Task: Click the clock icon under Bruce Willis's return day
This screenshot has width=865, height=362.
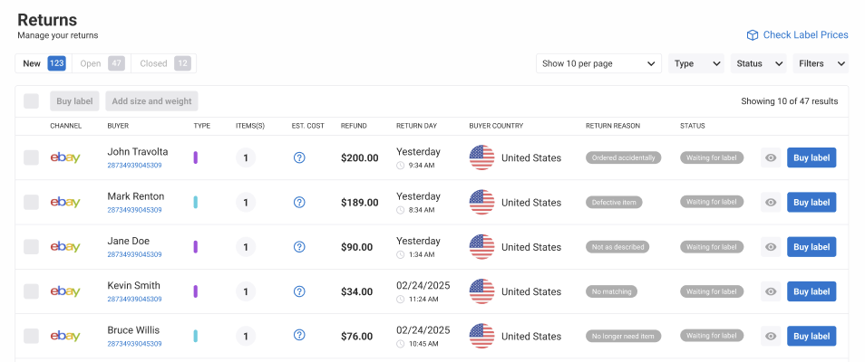Action: pyautogui.click(x=401, y=344)
